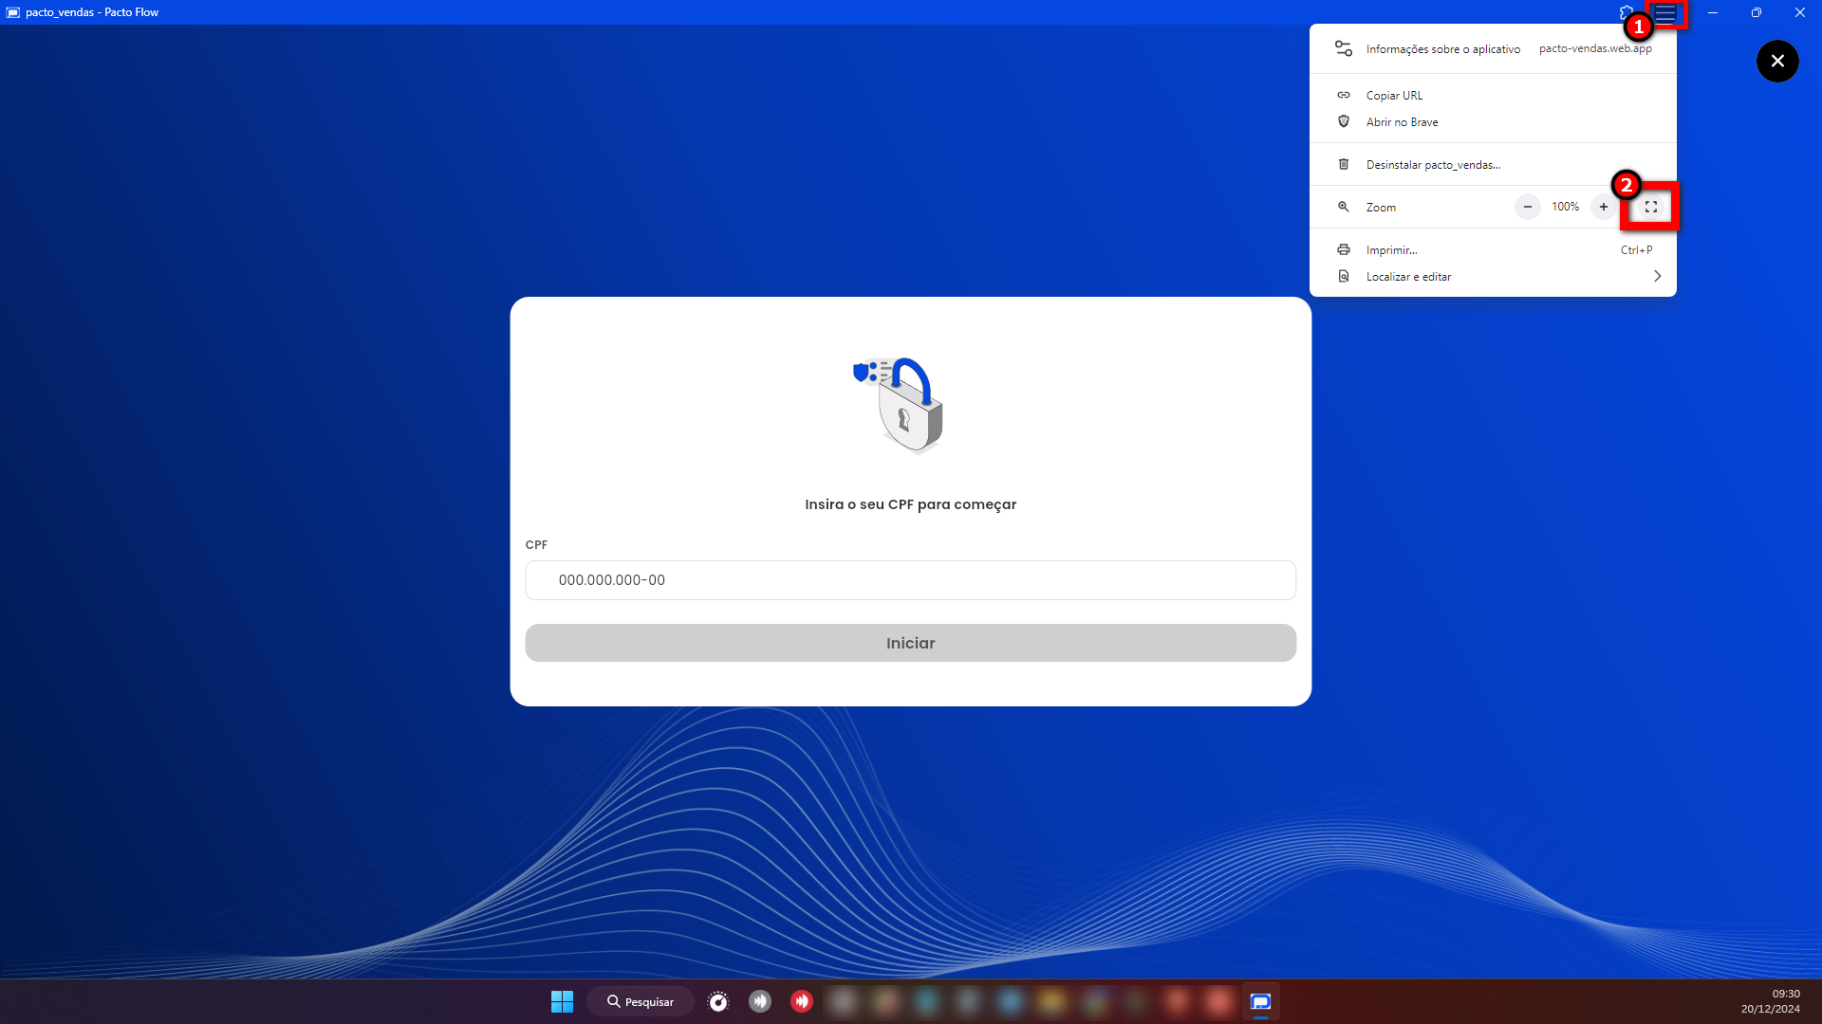The width and height of the screenshot is (1822, 1024).
Task: Click the zoom plus button
Action: 1604,207
